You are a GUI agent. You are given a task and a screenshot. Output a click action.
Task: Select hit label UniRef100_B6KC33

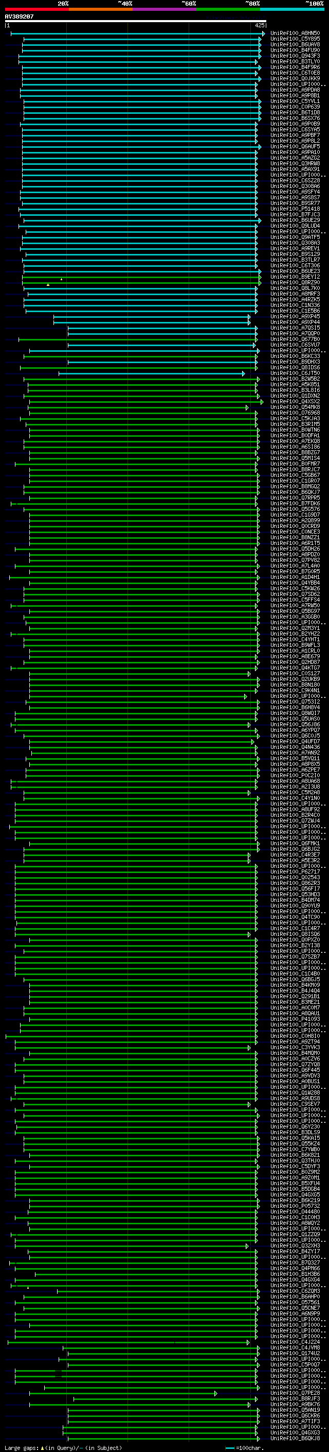(x=295, y=356)
